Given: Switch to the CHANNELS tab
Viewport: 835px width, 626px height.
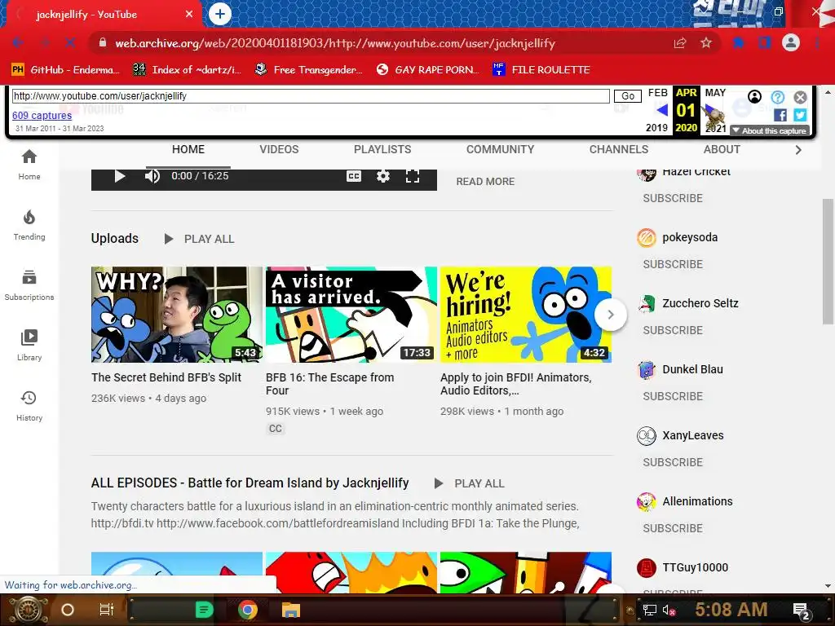Looking at the screenshot, I should (x=619, y=150).
